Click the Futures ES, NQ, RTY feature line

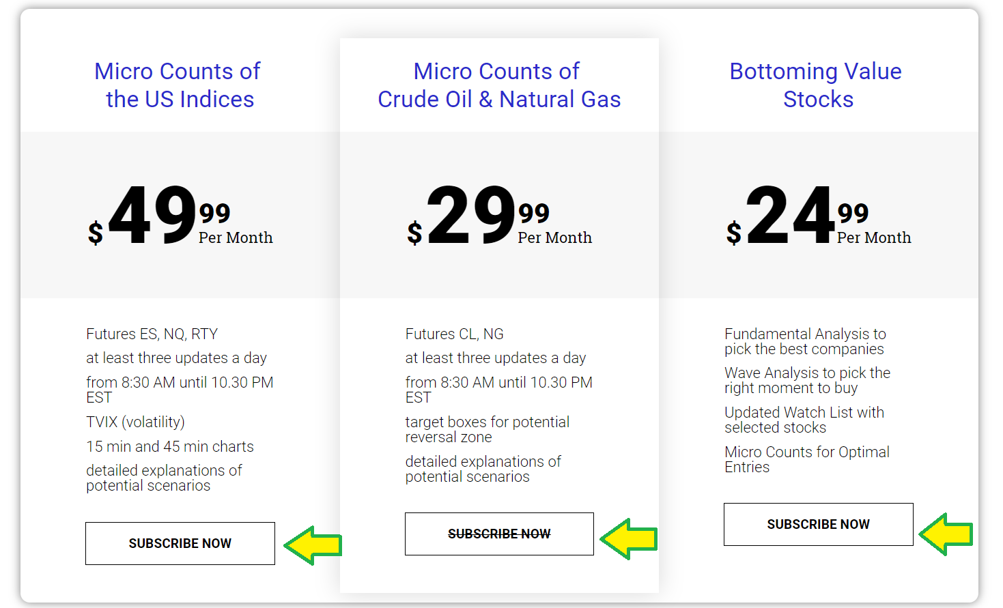152,334
